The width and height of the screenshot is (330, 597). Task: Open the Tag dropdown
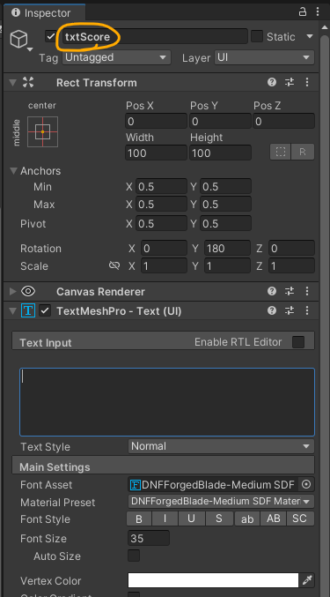pyautogui.click(x=116, y=57)
